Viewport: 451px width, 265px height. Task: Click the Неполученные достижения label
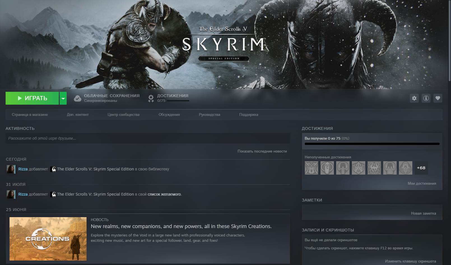pos(328,157)
